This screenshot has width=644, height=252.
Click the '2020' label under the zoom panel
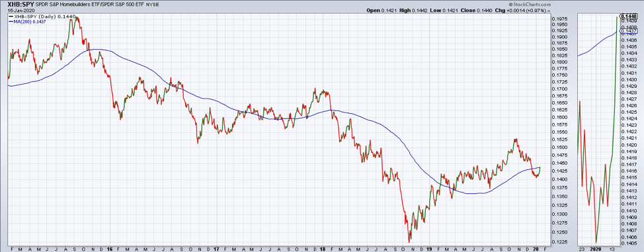(596, 249)
